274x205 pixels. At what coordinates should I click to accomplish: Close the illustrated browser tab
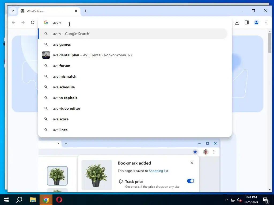tap(58, 143)
